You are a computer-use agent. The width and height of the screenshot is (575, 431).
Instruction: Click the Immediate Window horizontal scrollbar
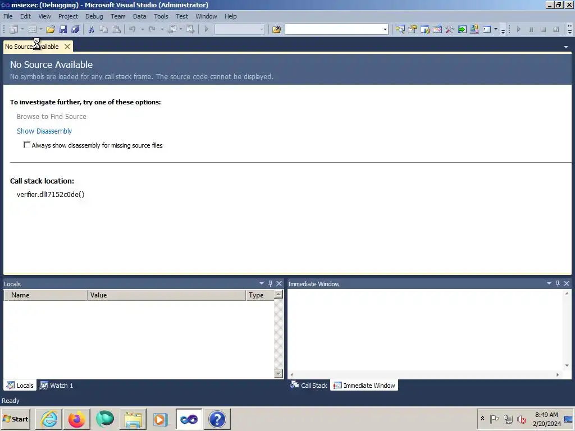click(425, 374)
